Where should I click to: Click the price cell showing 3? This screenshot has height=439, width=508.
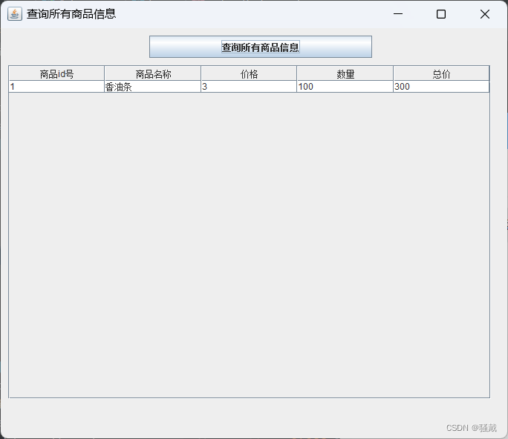click(x=249, y=87)
